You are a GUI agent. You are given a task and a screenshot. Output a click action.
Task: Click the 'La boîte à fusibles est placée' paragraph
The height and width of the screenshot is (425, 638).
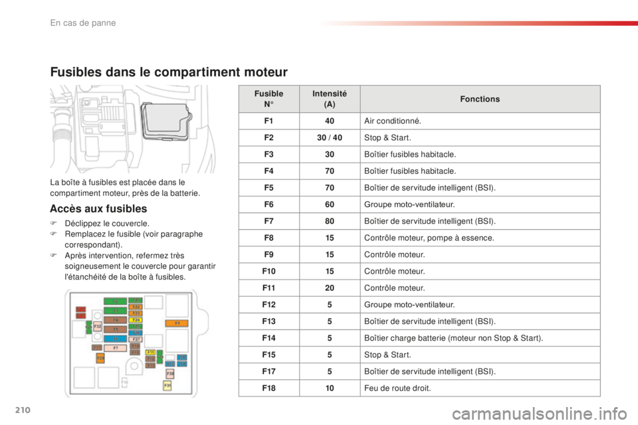coord(125,187)
